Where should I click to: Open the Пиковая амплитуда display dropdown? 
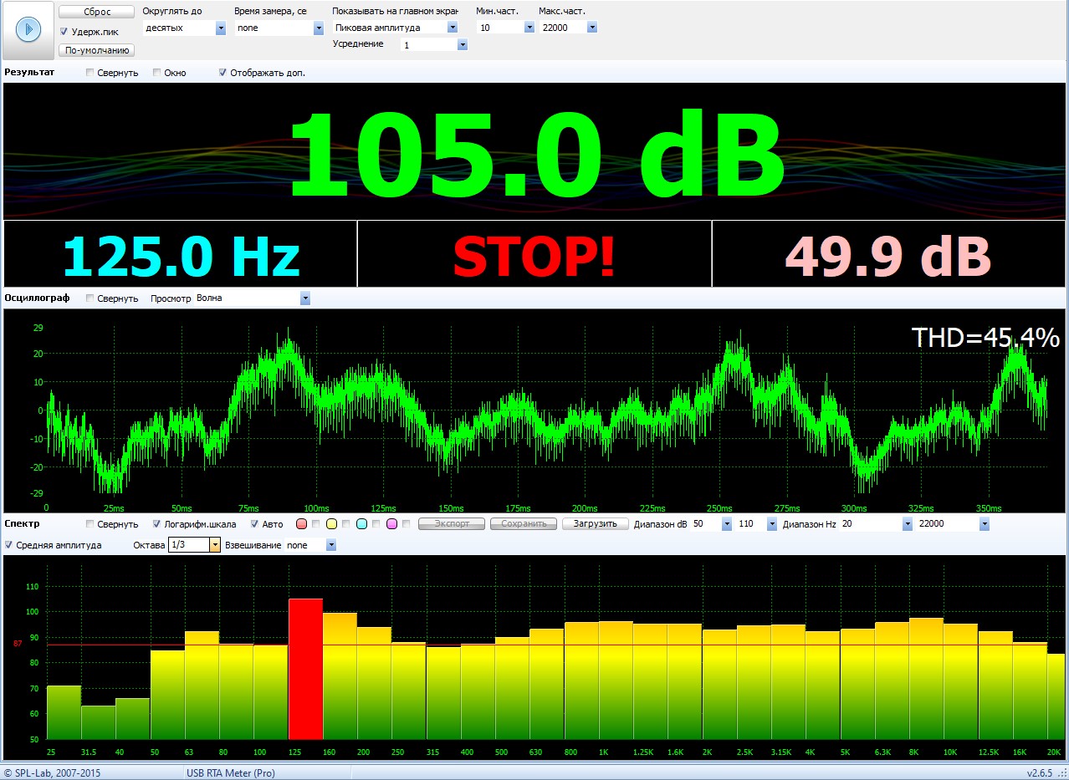tap(453, 28)
